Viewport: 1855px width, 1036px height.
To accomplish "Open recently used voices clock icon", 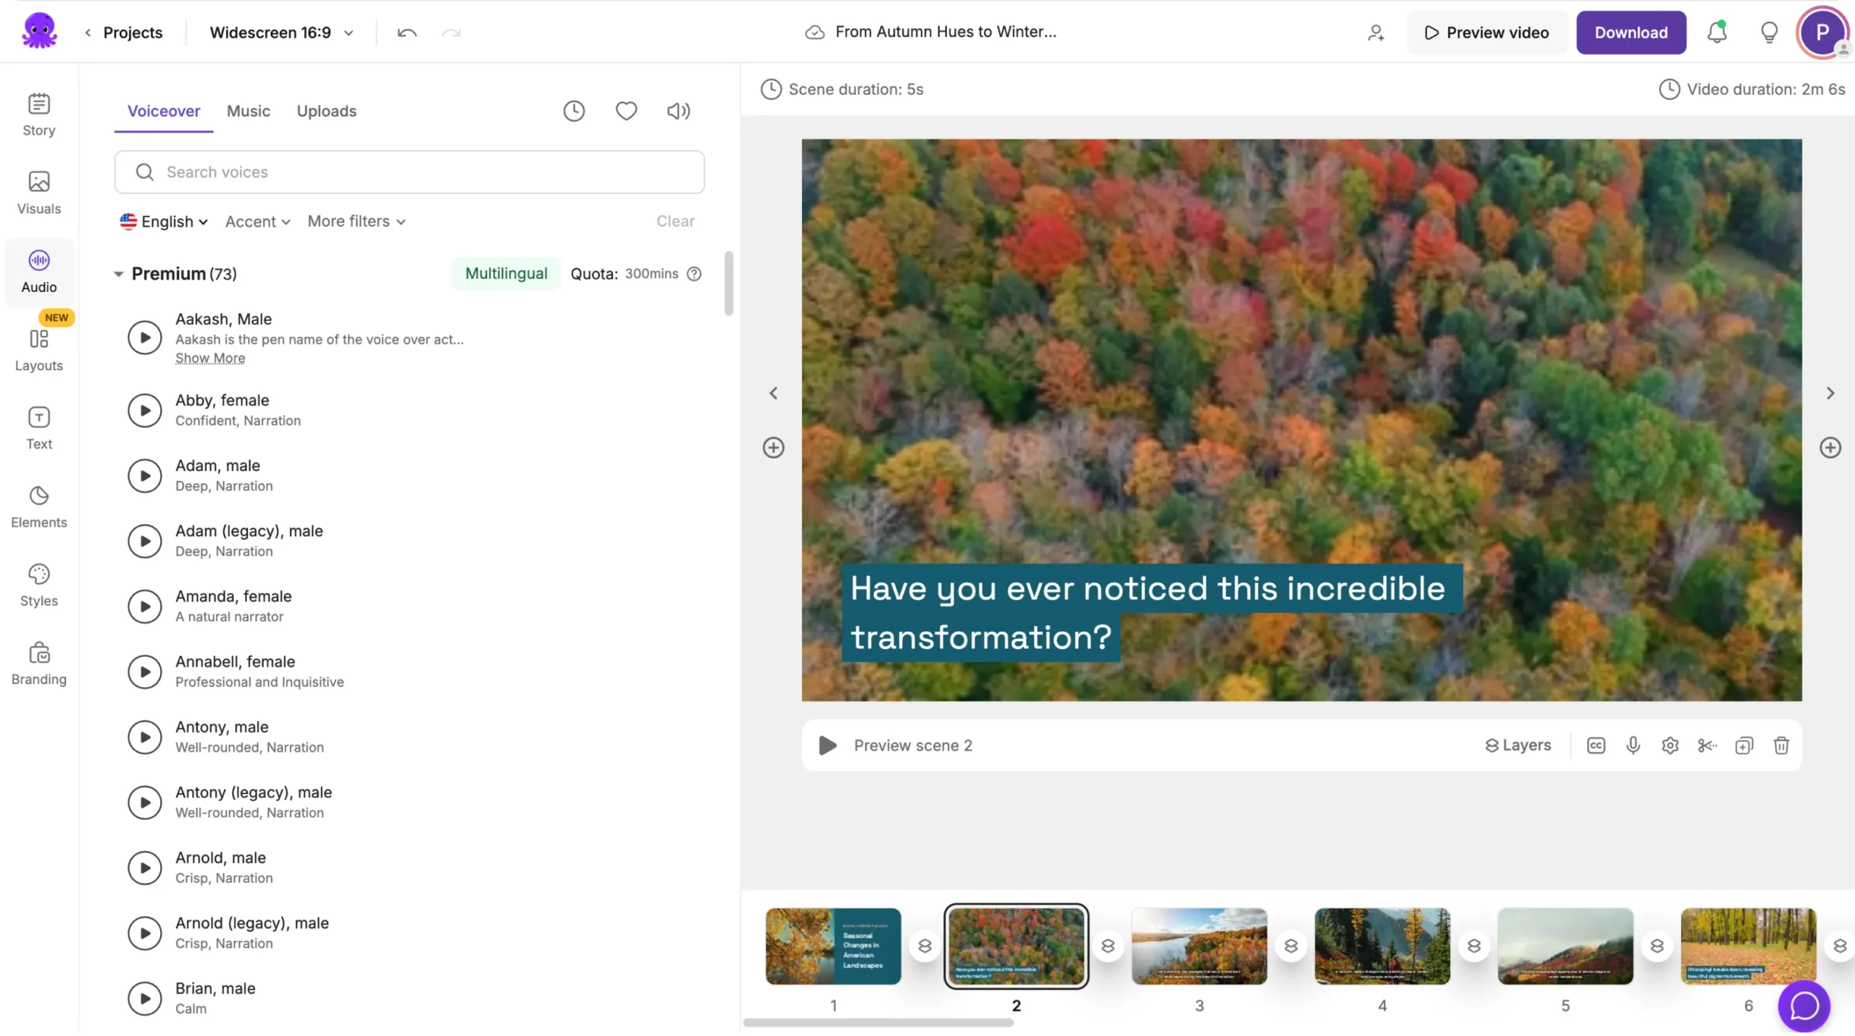I will (574, 111).
